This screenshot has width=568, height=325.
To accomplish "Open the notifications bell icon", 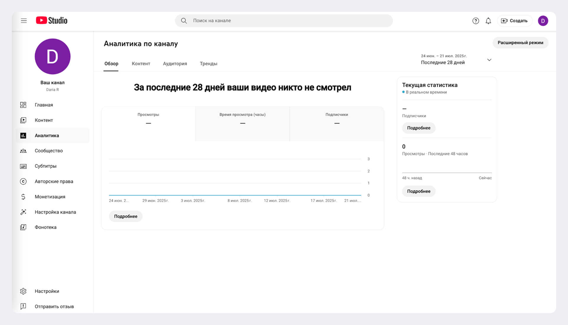I will coord(488,21).
